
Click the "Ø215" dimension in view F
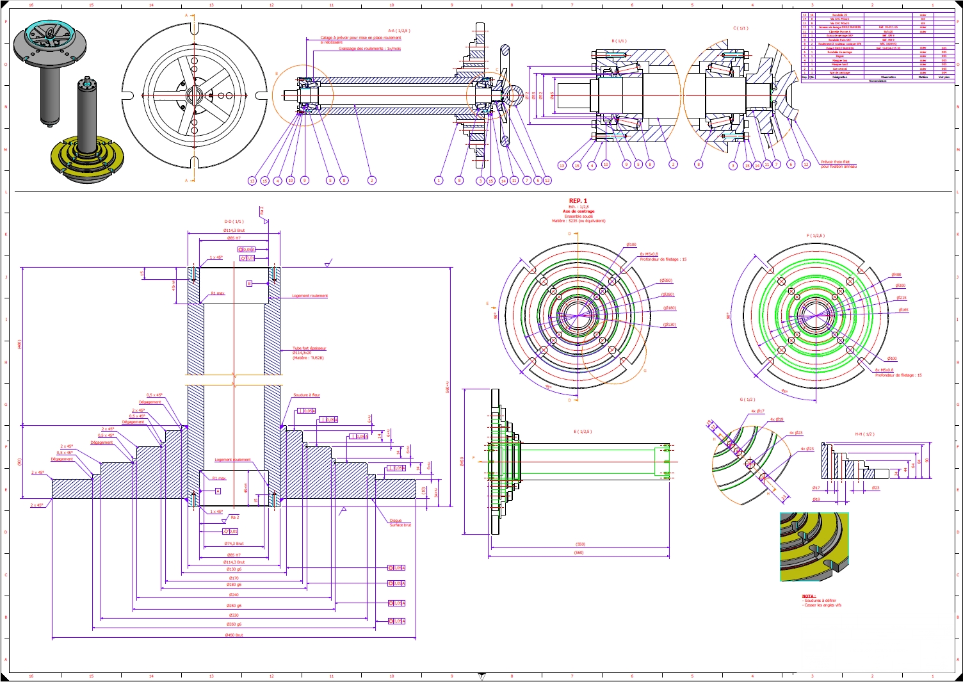coord(902,298)
